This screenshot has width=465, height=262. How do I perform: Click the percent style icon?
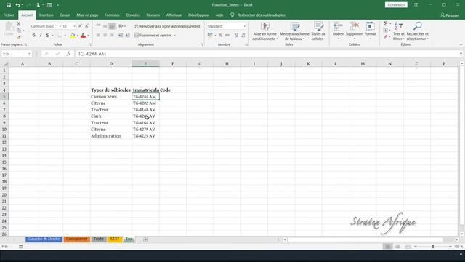click(220, 36)
